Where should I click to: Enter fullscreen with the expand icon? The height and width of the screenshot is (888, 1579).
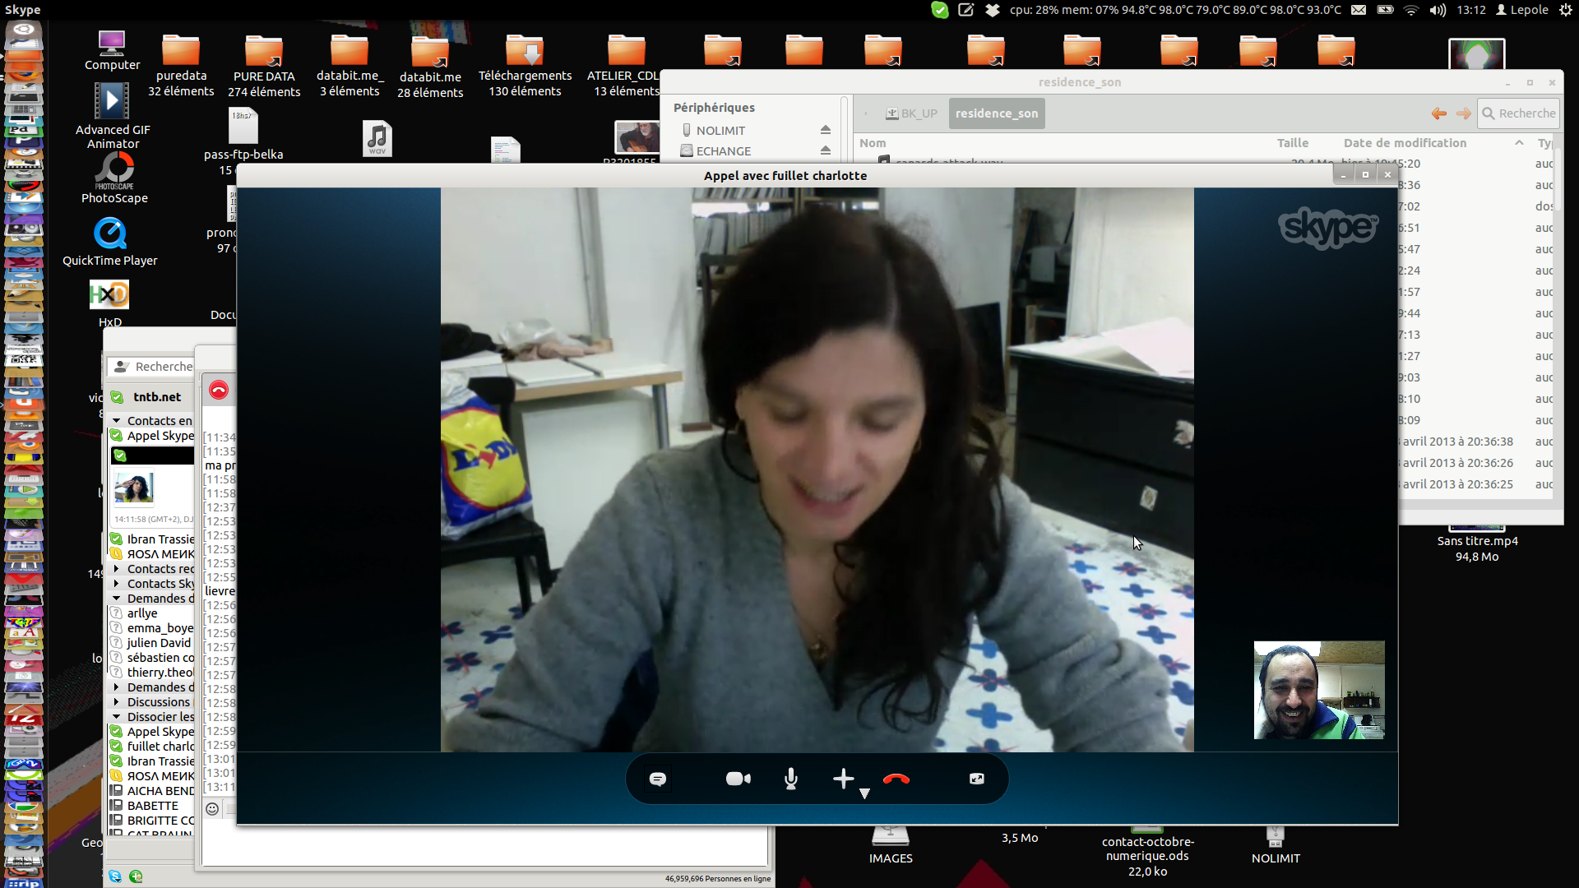click(x=976, y=779)
